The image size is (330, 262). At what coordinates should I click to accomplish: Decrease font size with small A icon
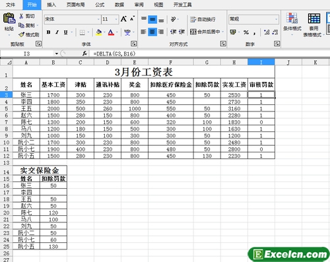coord(132,19)
